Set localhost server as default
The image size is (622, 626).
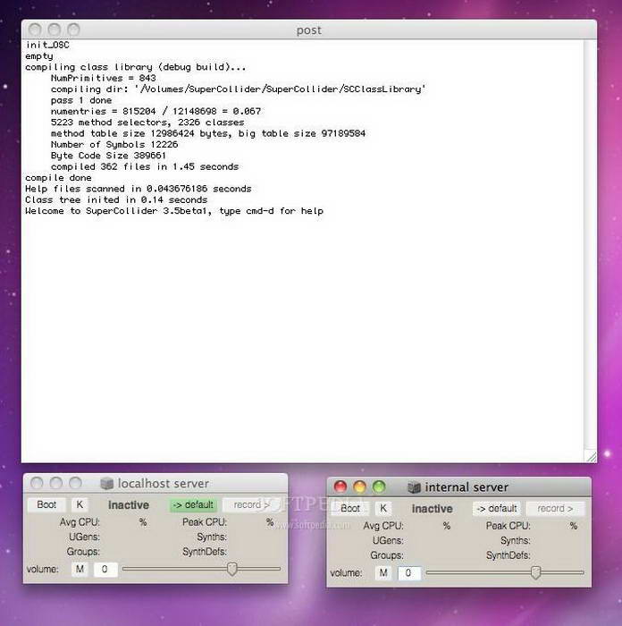click(x=194, y=505)
